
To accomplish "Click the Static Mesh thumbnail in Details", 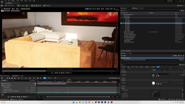I will 153,75.
